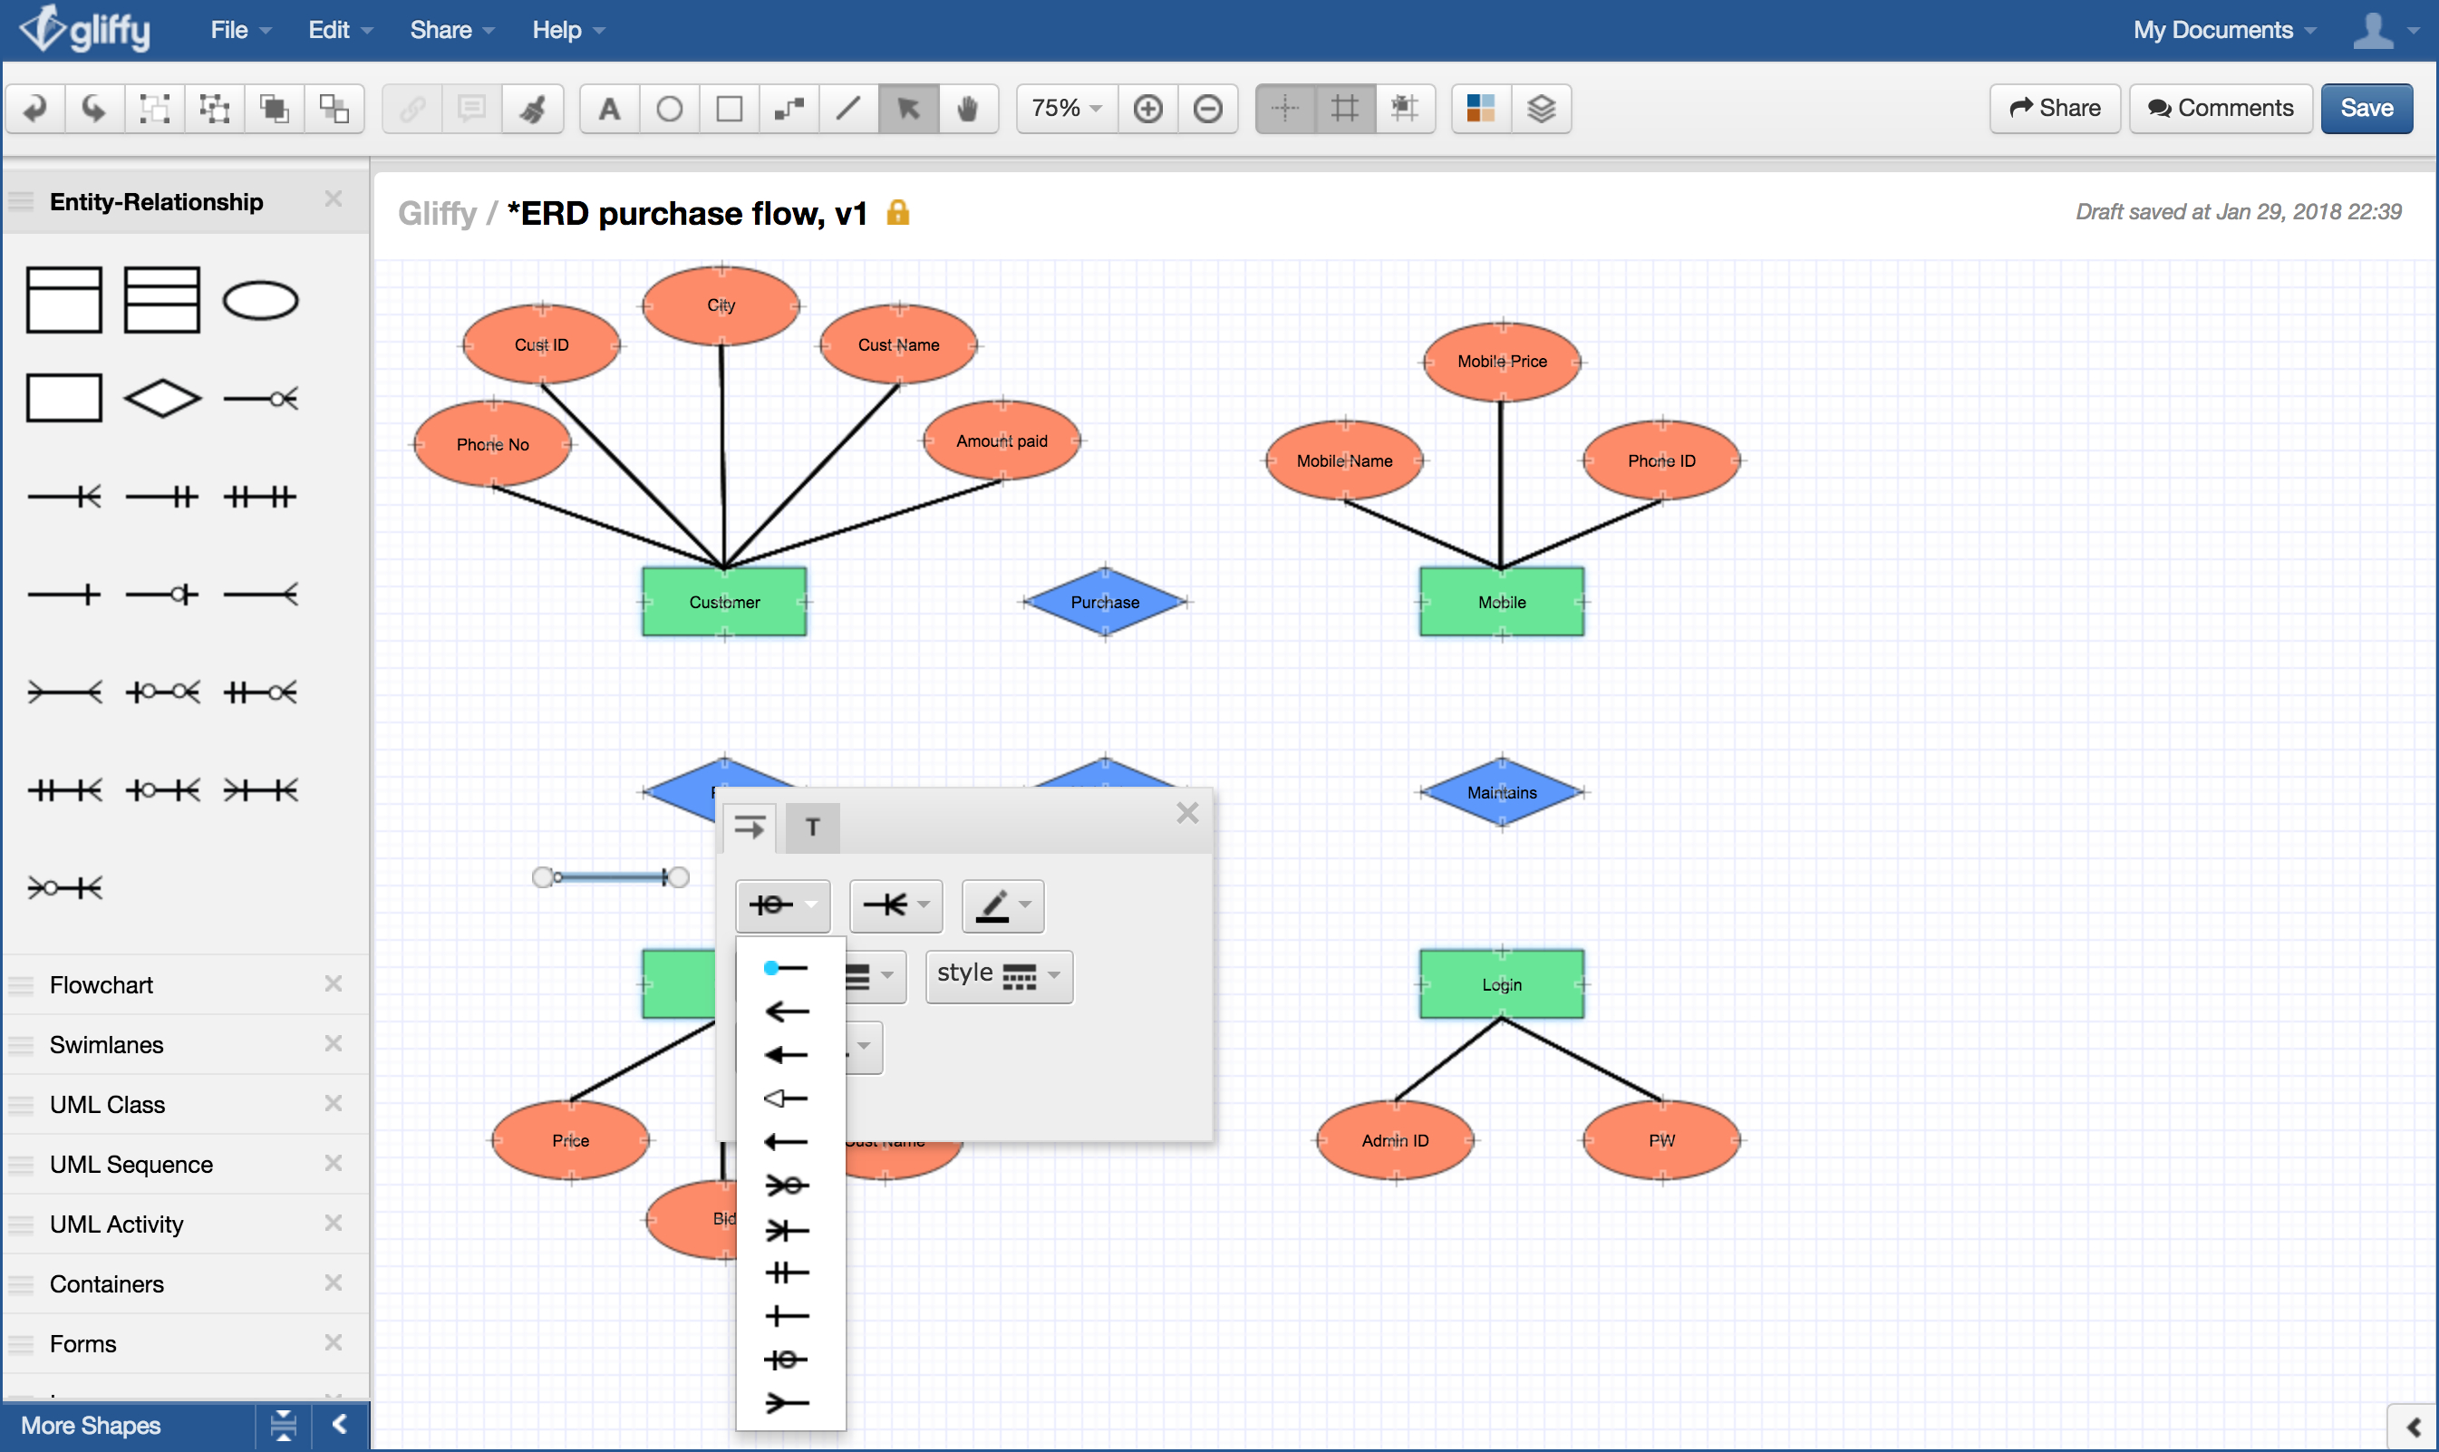Click the rectangle shape tool
The height and width of the screenshot is (1452, 2439).
[728, 107]
